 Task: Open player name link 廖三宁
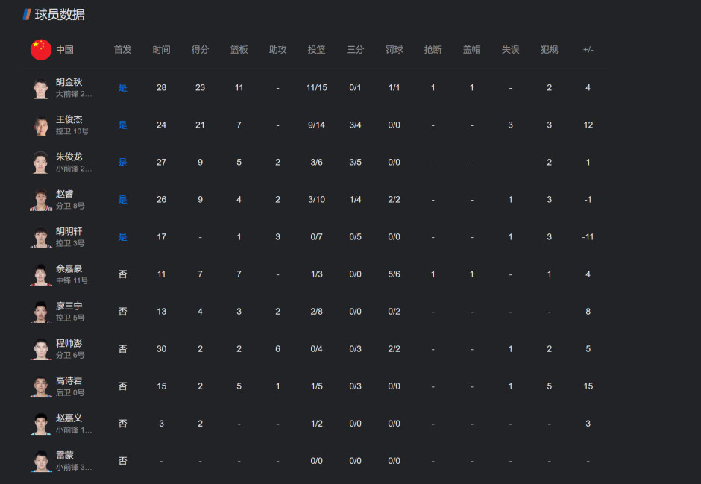coord(69,306)
